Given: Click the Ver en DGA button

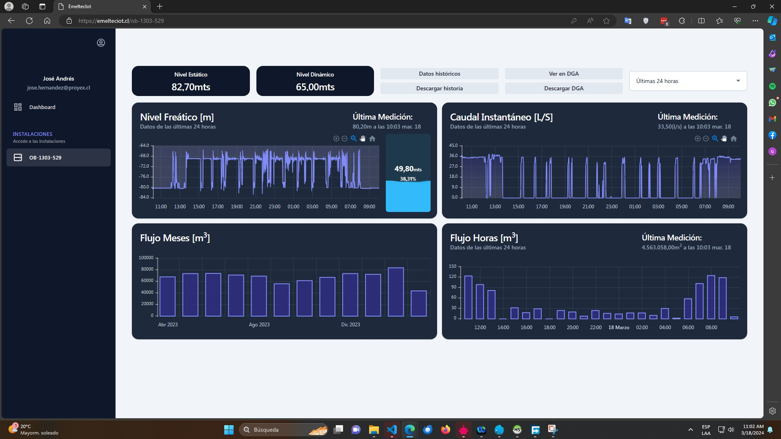Looking at the screenshot, I should (x=564, y=74).
